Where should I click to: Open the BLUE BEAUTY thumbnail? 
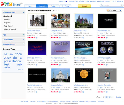[107, 48]
